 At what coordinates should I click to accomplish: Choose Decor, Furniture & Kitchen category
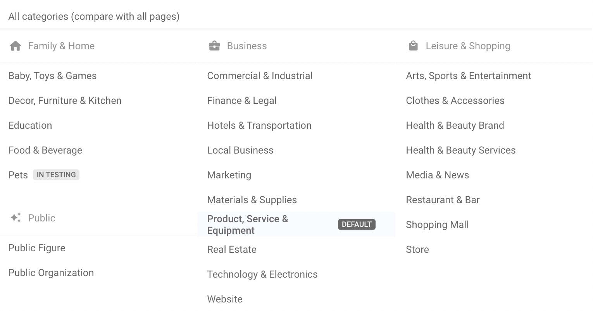[x=65, y=101]
